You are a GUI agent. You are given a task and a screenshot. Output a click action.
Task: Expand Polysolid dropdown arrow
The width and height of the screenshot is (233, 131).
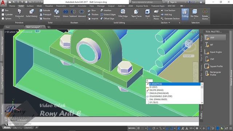(x=19, y=19)
